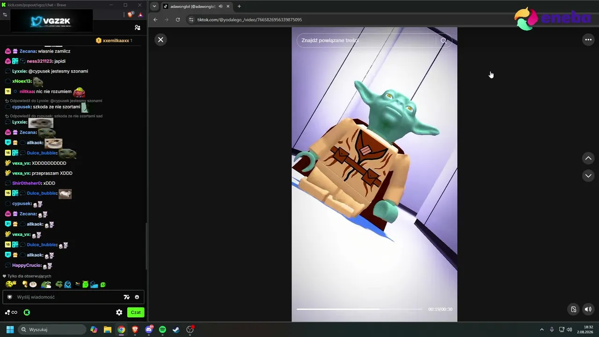
Task: Expand the system tray hidden icons chevron
Action: pos(542,330)
